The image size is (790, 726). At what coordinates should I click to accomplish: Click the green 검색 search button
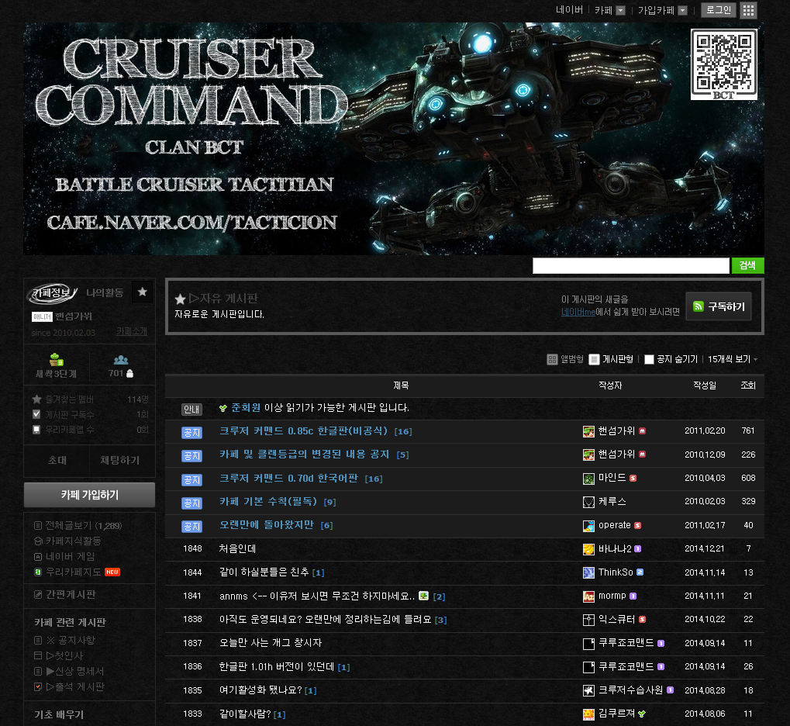pyautogui.click(x=747, y=266)
